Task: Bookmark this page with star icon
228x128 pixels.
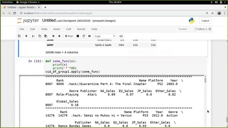Action: [x=212, y=13]
